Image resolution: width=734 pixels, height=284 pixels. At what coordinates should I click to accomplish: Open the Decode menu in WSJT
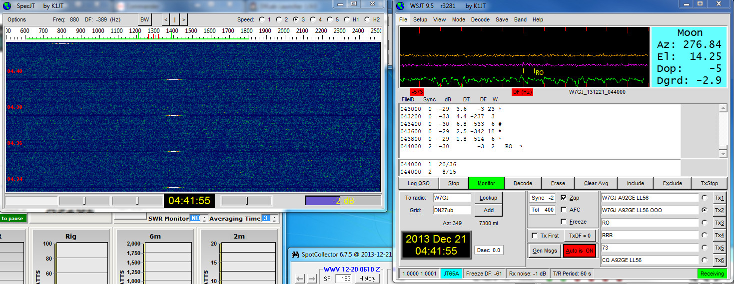point(480,20)
